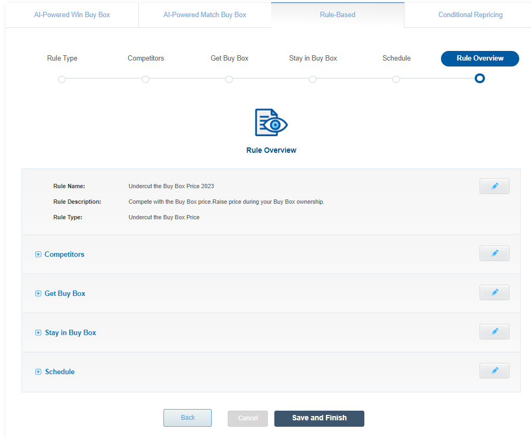Click the Stay in Buy Box progress circle

[312, 79]
